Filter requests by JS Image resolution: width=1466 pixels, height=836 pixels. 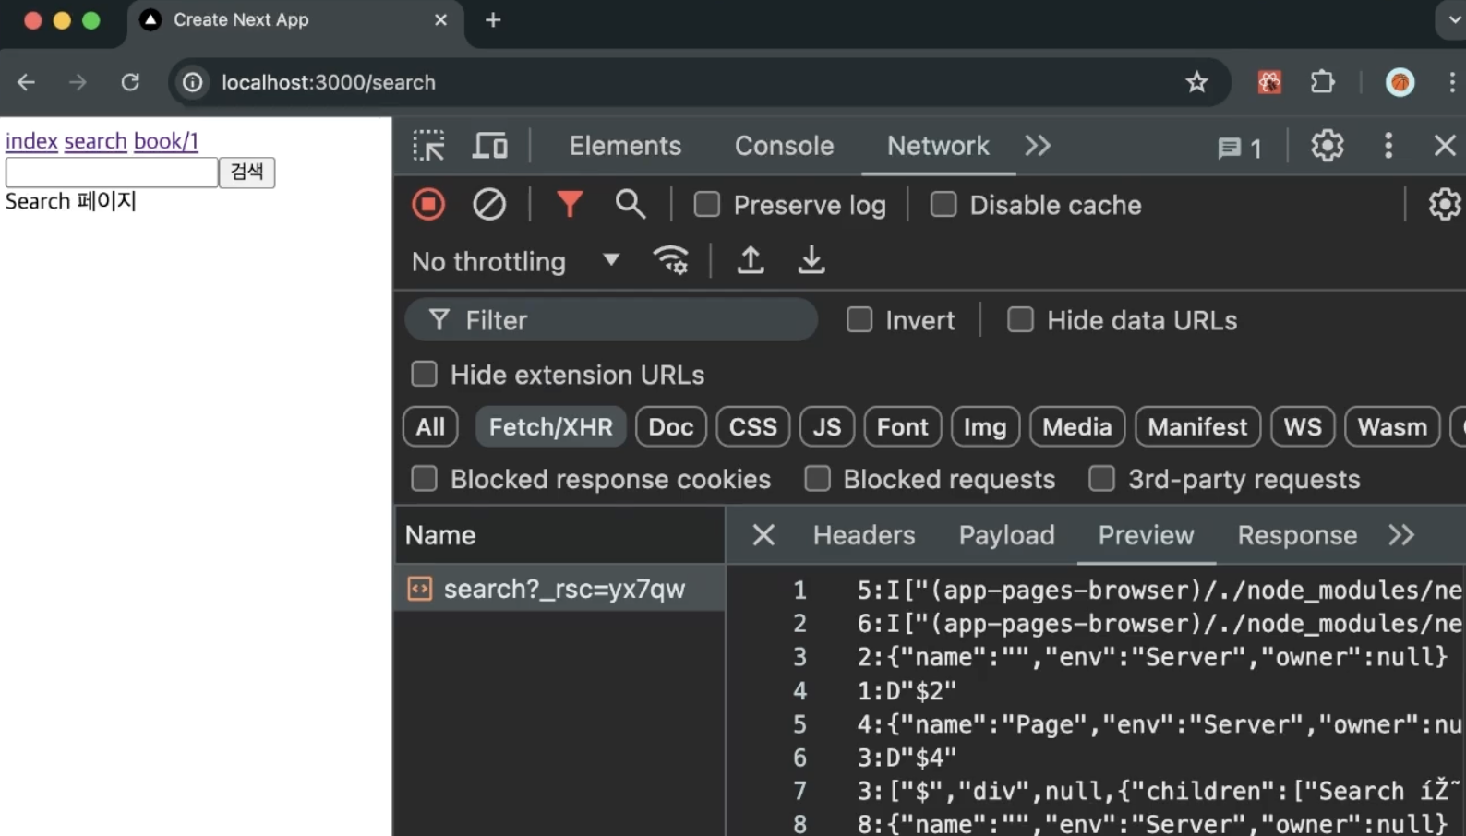point(827,427)
